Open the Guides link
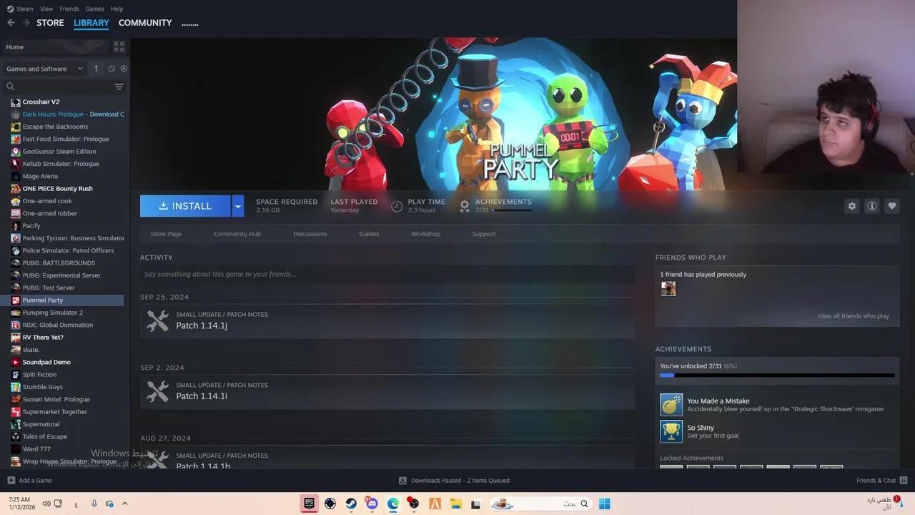Screen dimensions: 915x515 [369, 234]
